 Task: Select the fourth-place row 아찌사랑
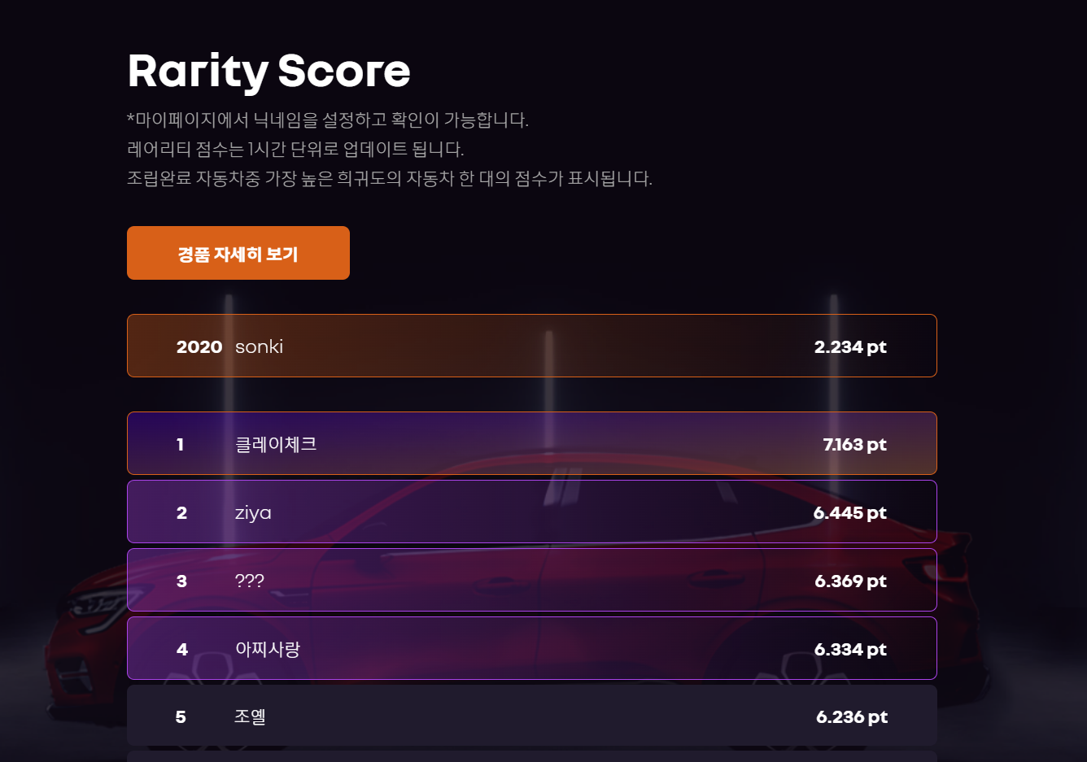532,648
